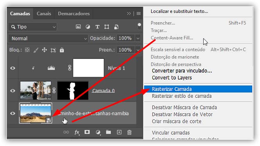Screen dimensions: 260x146
Task: Toggle mask link on Níveis 1 layer
Action: point(70,68)
